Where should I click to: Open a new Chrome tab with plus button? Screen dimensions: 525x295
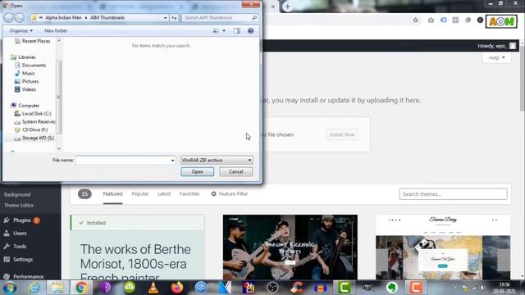pos(287,7)
